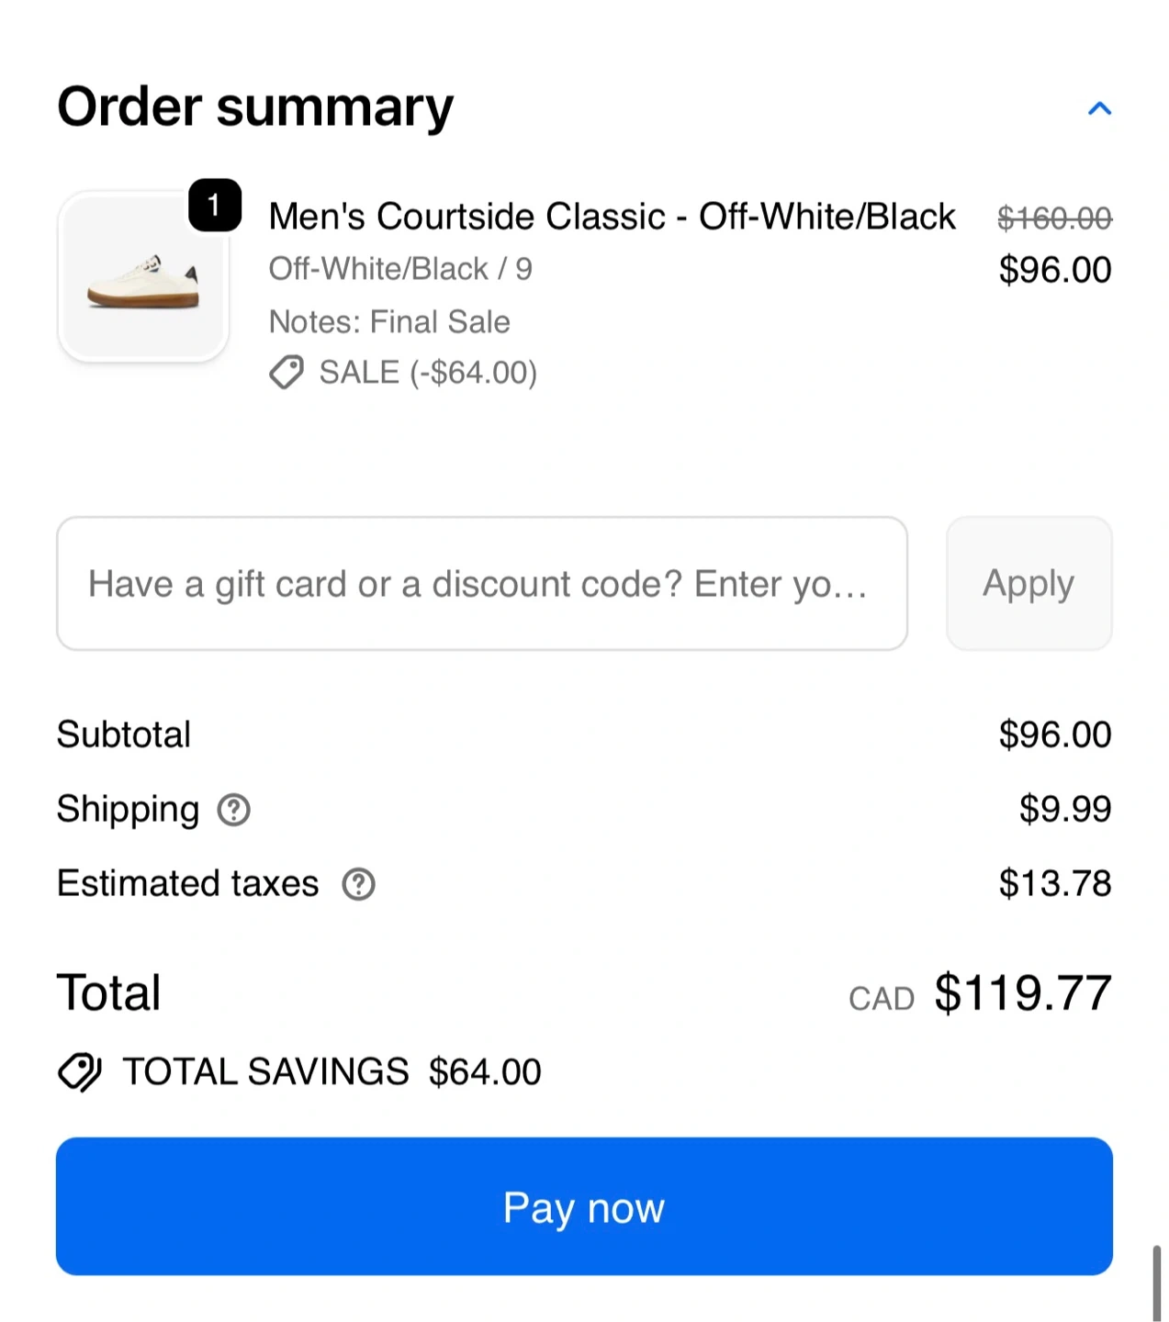Click the TOTAL SAVINGS $64.00 label
1169x1322 pixels.
(332, 1071)
